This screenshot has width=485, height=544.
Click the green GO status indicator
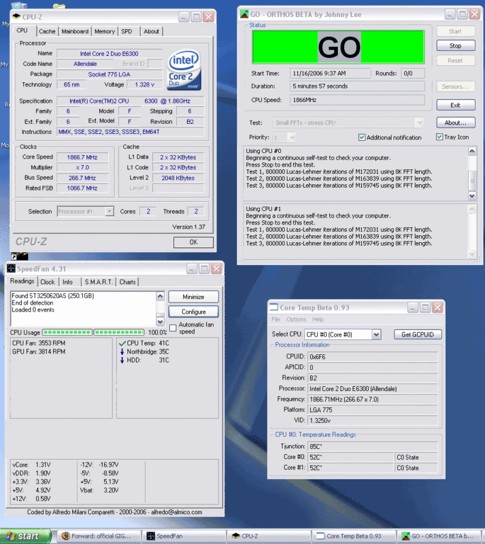click(x=339, y=47)
